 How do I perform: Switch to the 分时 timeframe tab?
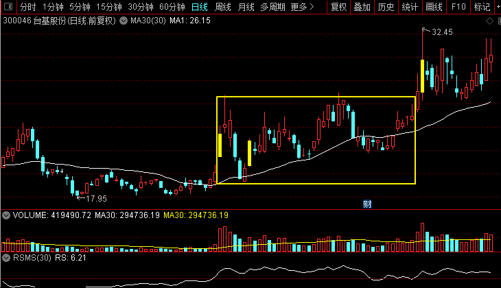coord(27,7)
